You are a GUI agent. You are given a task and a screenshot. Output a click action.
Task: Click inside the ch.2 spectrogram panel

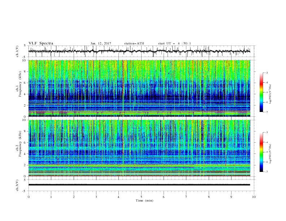coord(139,148)
